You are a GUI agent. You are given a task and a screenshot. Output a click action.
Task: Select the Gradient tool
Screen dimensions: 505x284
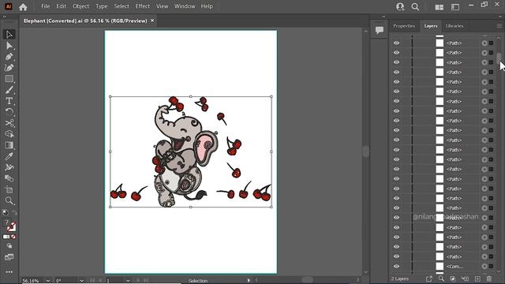9,145
